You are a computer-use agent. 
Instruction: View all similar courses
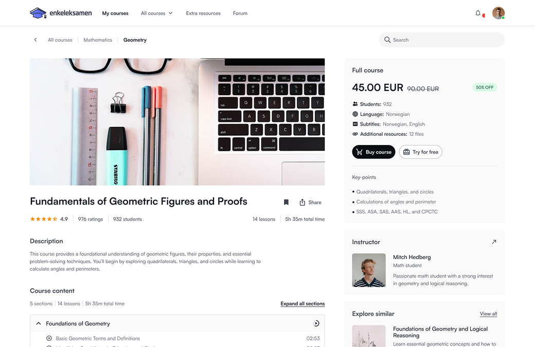pyautogui.click(x=488, y=314)
